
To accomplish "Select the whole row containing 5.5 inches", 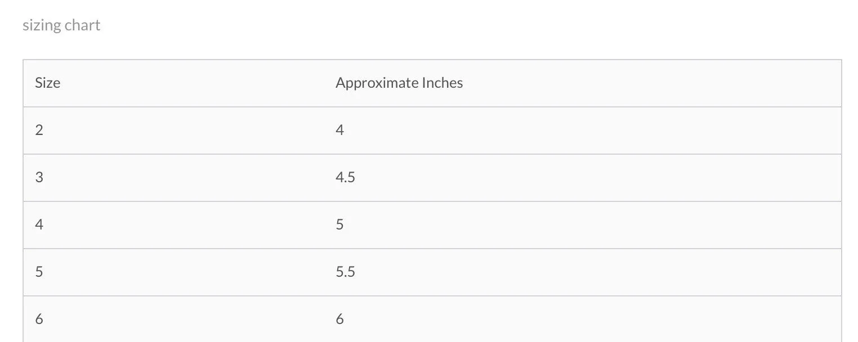I will click(432, 272).
